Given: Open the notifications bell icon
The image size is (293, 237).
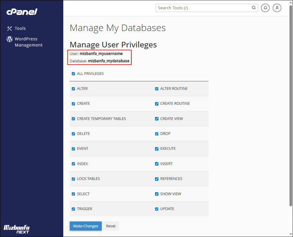Looking at the screenshot, I should [265, 8].
